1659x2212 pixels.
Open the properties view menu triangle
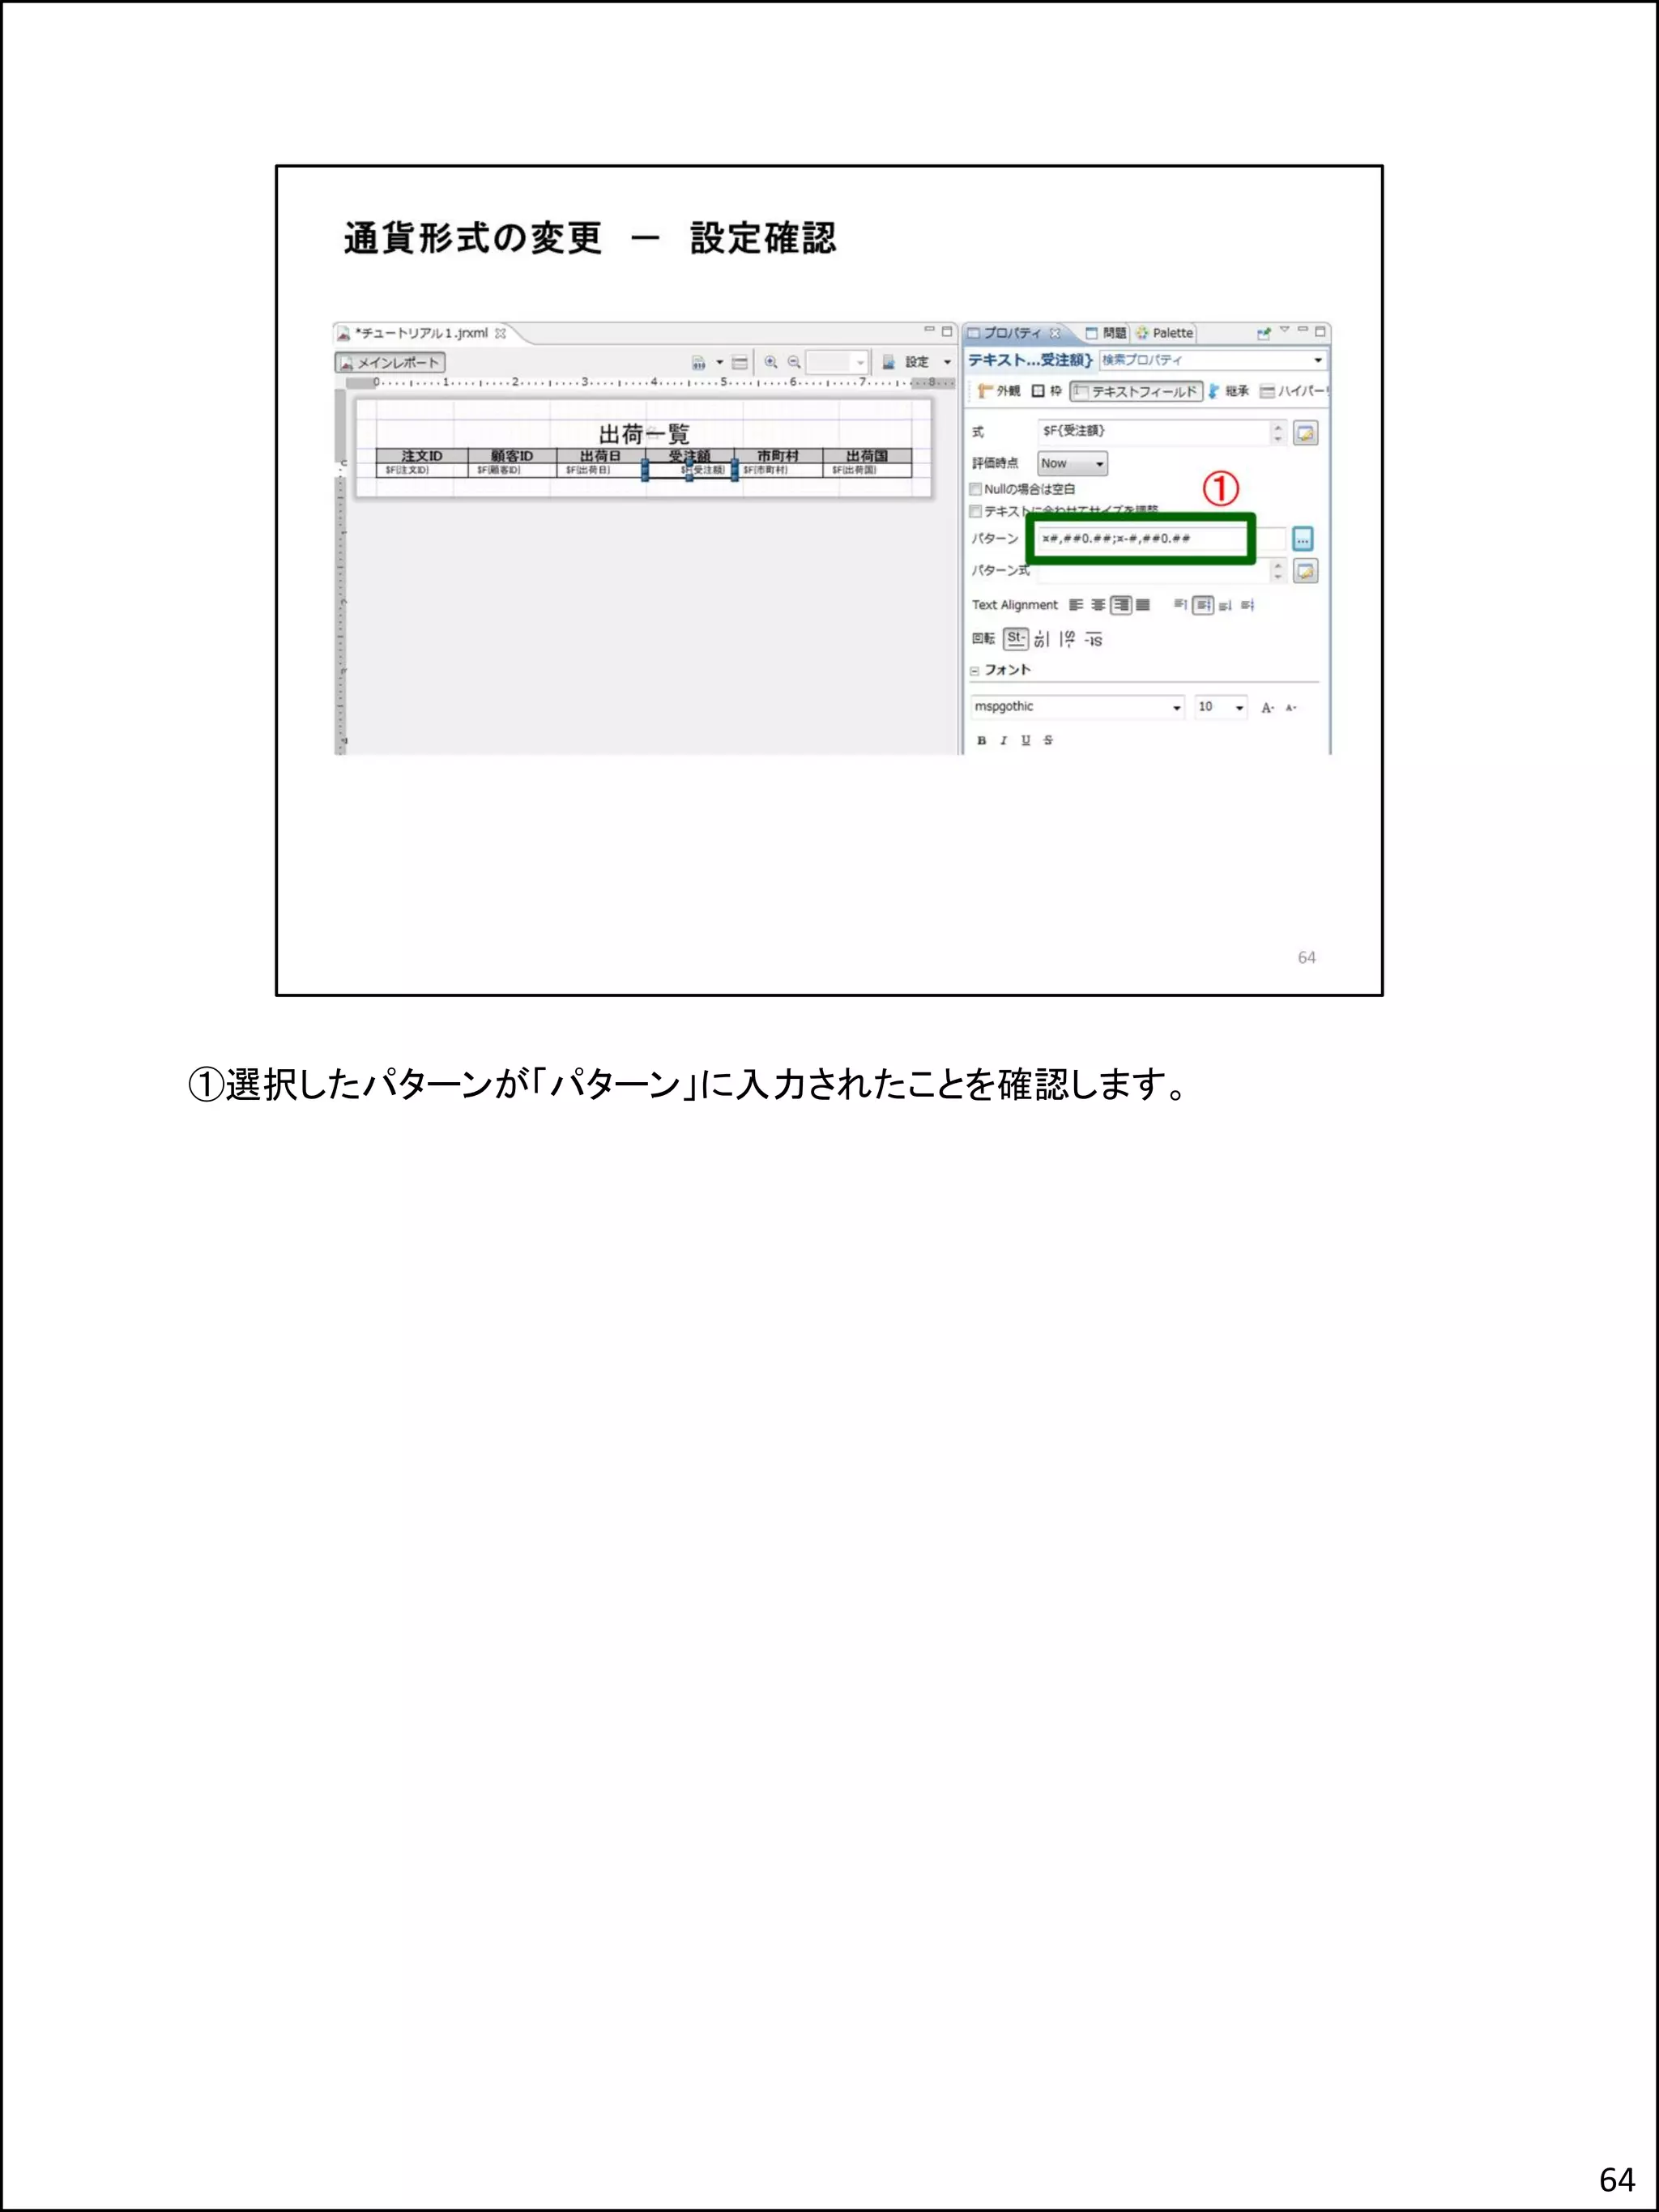point(1285,330)
